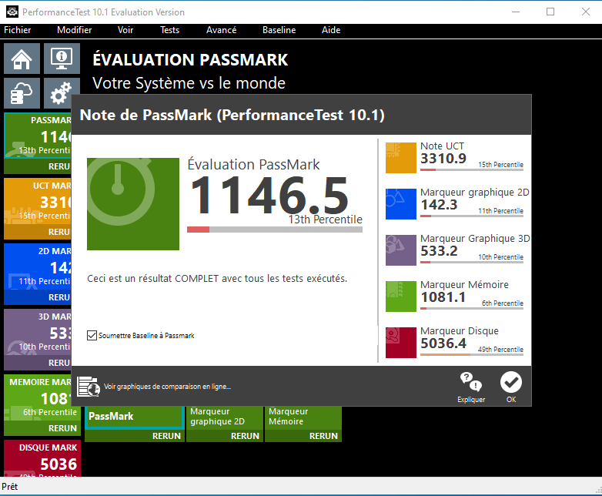The width and height of the screenshot is (602, 496).
Task: Open the Home icon tile
Action: pyautogui.click(x=22, y=59)
